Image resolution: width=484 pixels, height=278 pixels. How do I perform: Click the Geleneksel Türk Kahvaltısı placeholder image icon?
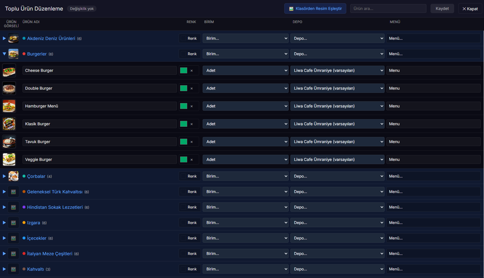point(13,192)
